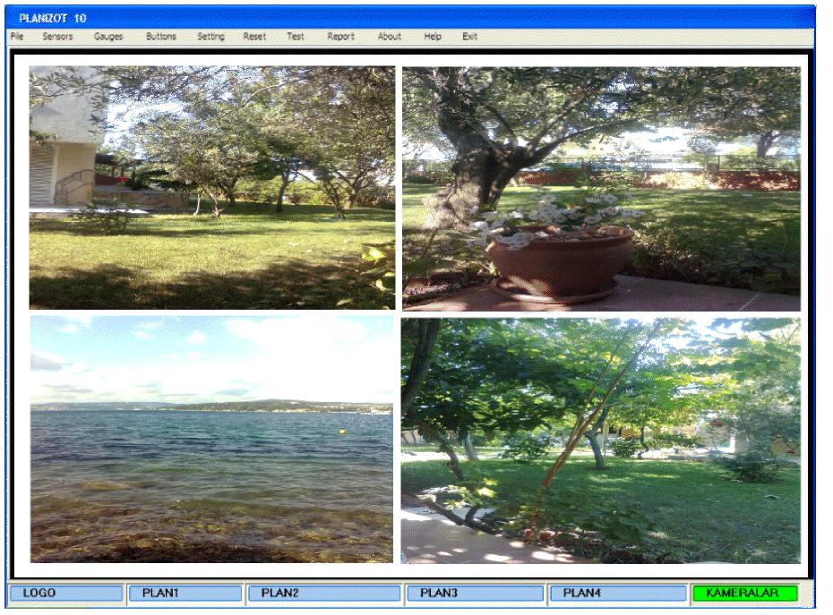
Task: Click the green KAMERALAR button
Action: [745, 594]
